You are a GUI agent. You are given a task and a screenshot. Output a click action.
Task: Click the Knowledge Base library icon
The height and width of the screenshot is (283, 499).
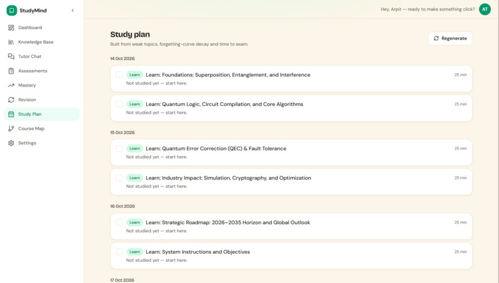point(11,42)
